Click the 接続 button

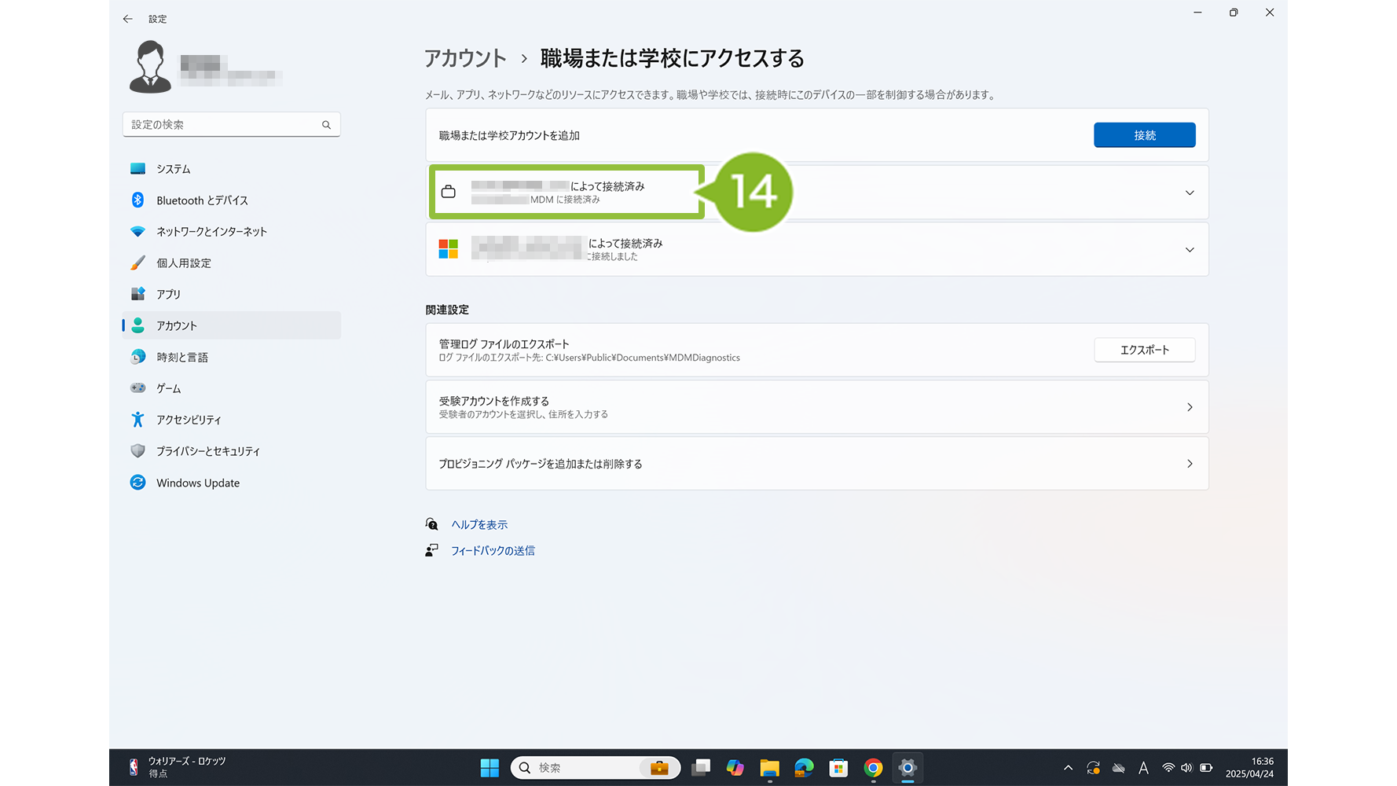pos(1144,135)
